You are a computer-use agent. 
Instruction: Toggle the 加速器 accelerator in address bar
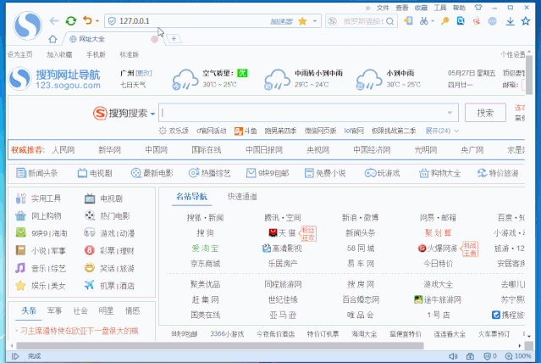tap(281, 21)
